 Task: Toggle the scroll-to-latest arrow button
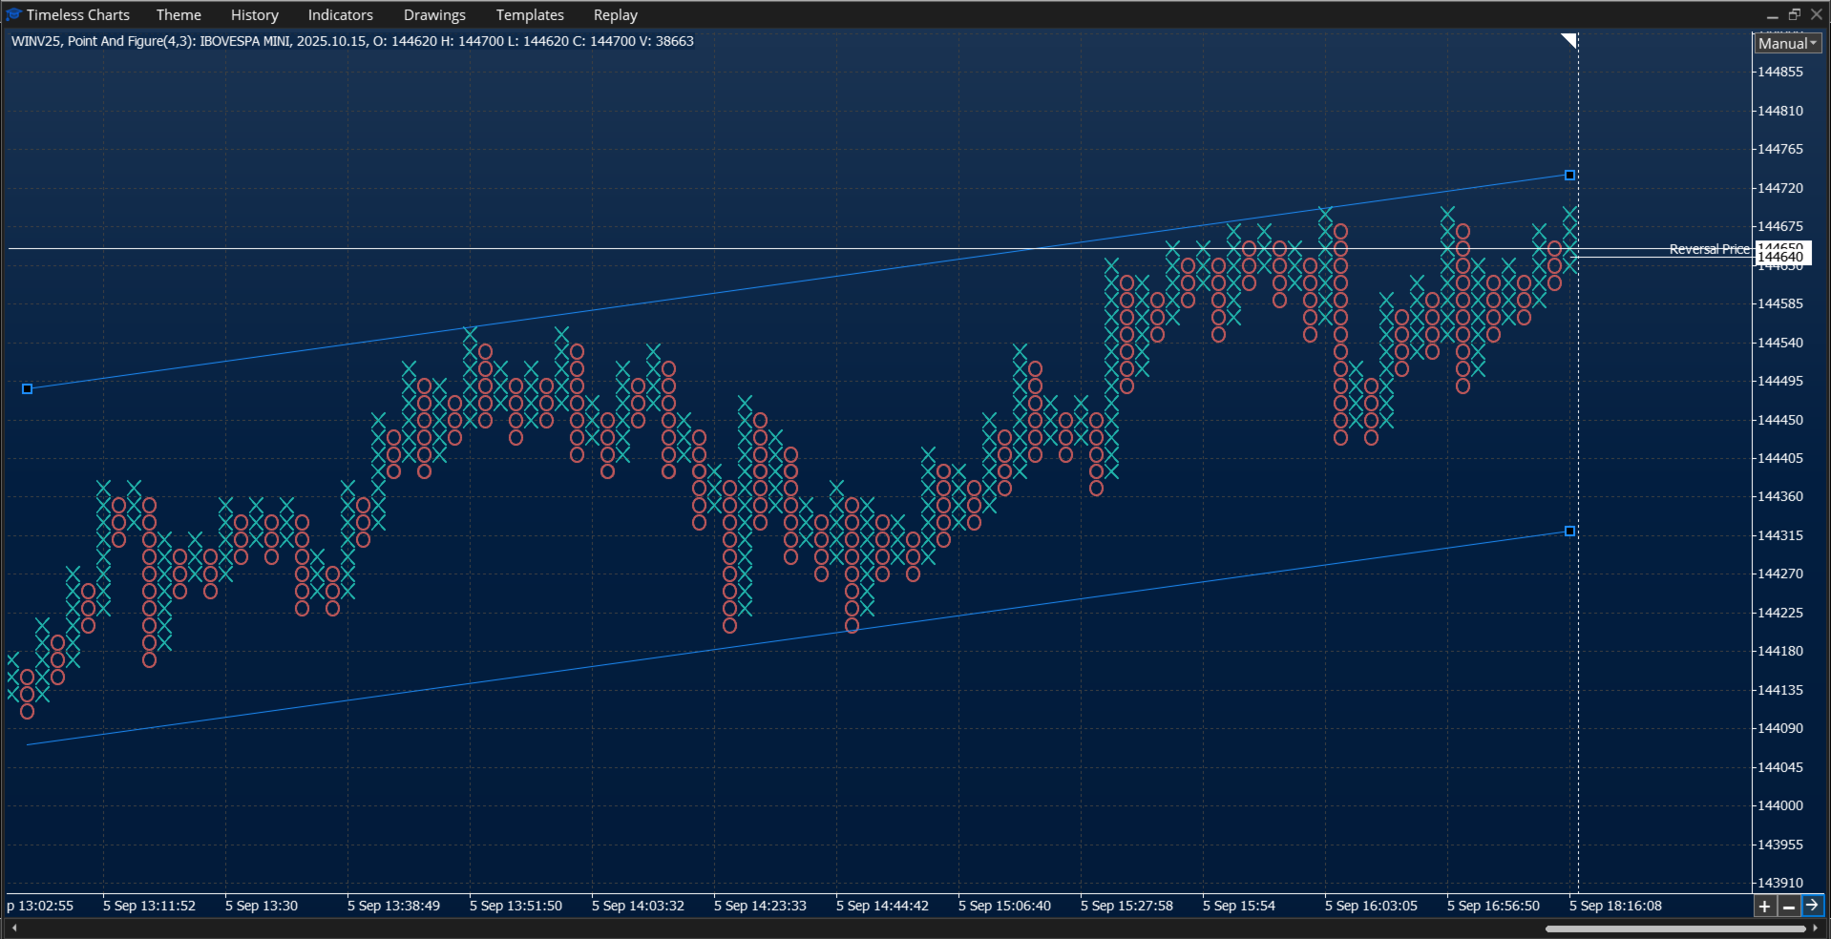1812,906
